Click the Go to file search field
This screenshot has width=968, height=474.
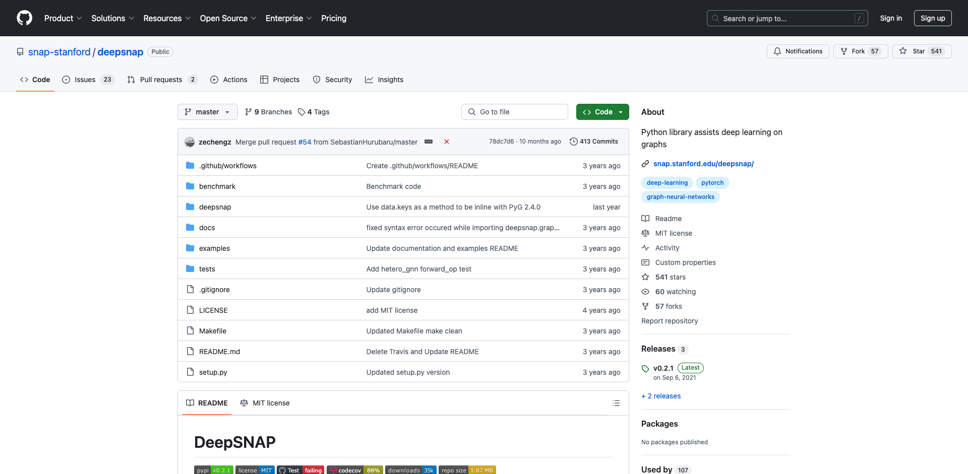pyautogui.click(x=514, y=112)
